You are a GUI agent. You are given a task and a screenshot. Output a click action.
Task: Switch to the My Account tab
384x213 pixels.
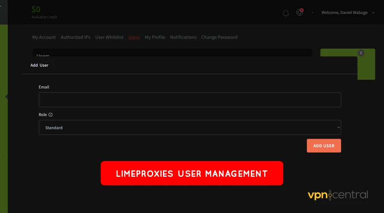point(44,37)
